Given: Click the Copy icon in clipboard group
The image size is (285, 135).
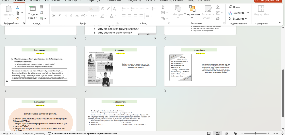Looking at the screenshot, I should (x=18, y=13).
